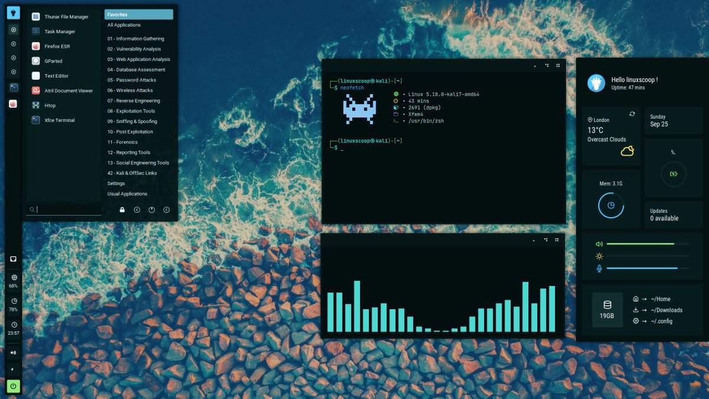
Task: Open the 19GB disk usage icon
Action: [607, 309]
